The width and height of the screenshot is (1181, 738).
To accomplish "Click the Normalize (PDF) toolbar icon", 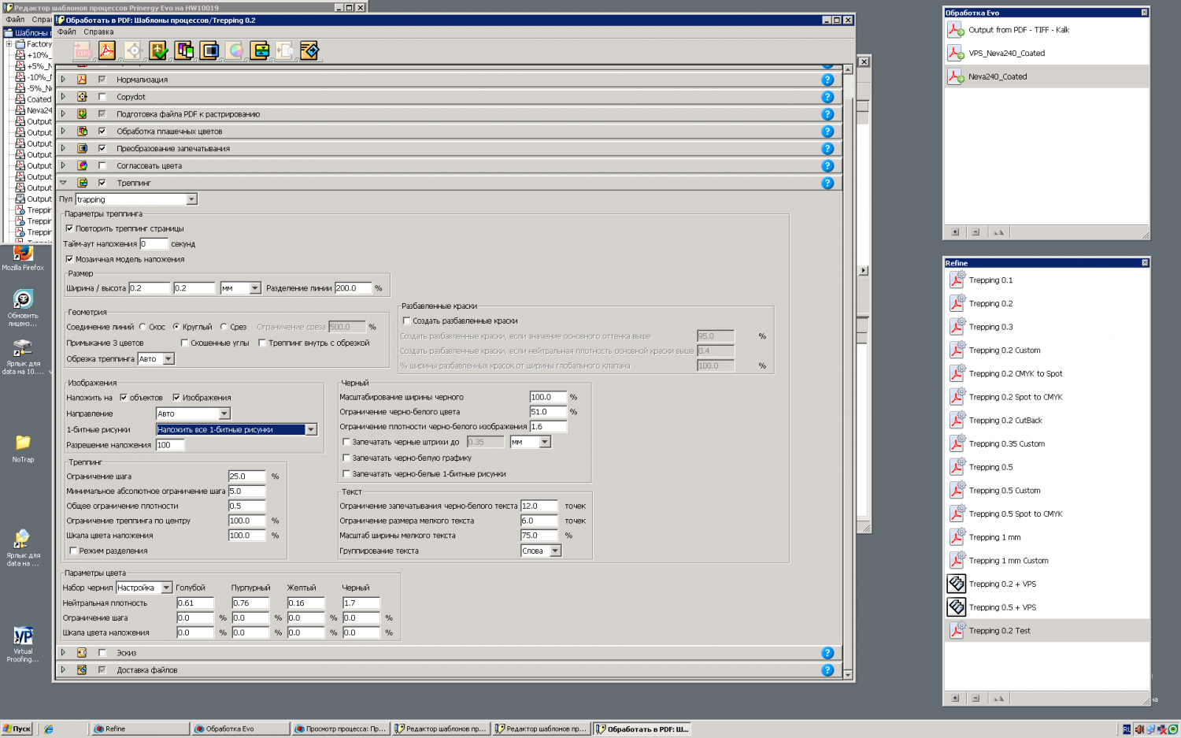I will [107, 51].
